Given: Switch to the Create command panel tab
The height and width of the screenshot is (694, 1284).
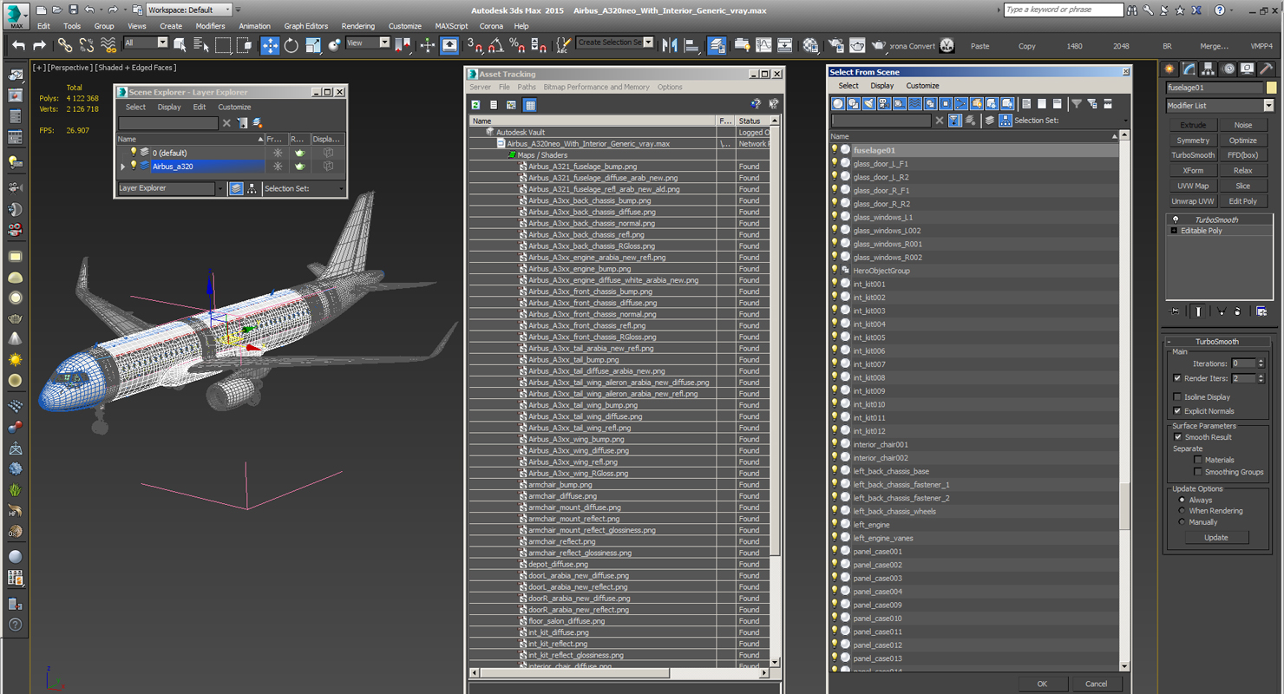Looking at the screenshot, I should (x=1170, y=69).
